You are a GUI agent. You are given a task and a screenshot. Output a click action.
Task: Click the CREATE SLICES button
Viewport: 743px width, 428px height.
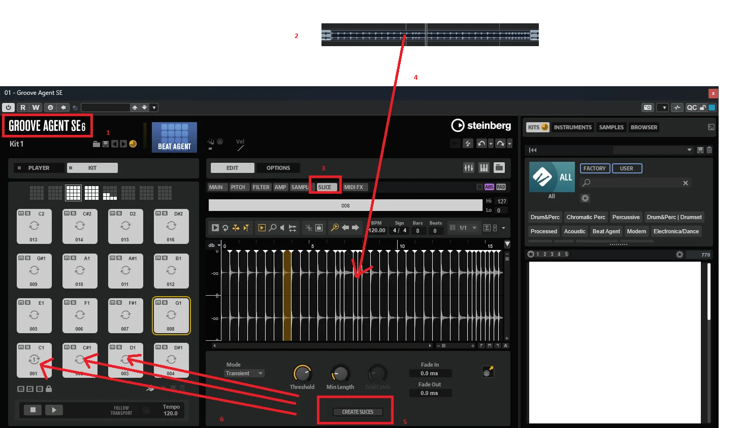pyautogui.click(x=358, y=412)
